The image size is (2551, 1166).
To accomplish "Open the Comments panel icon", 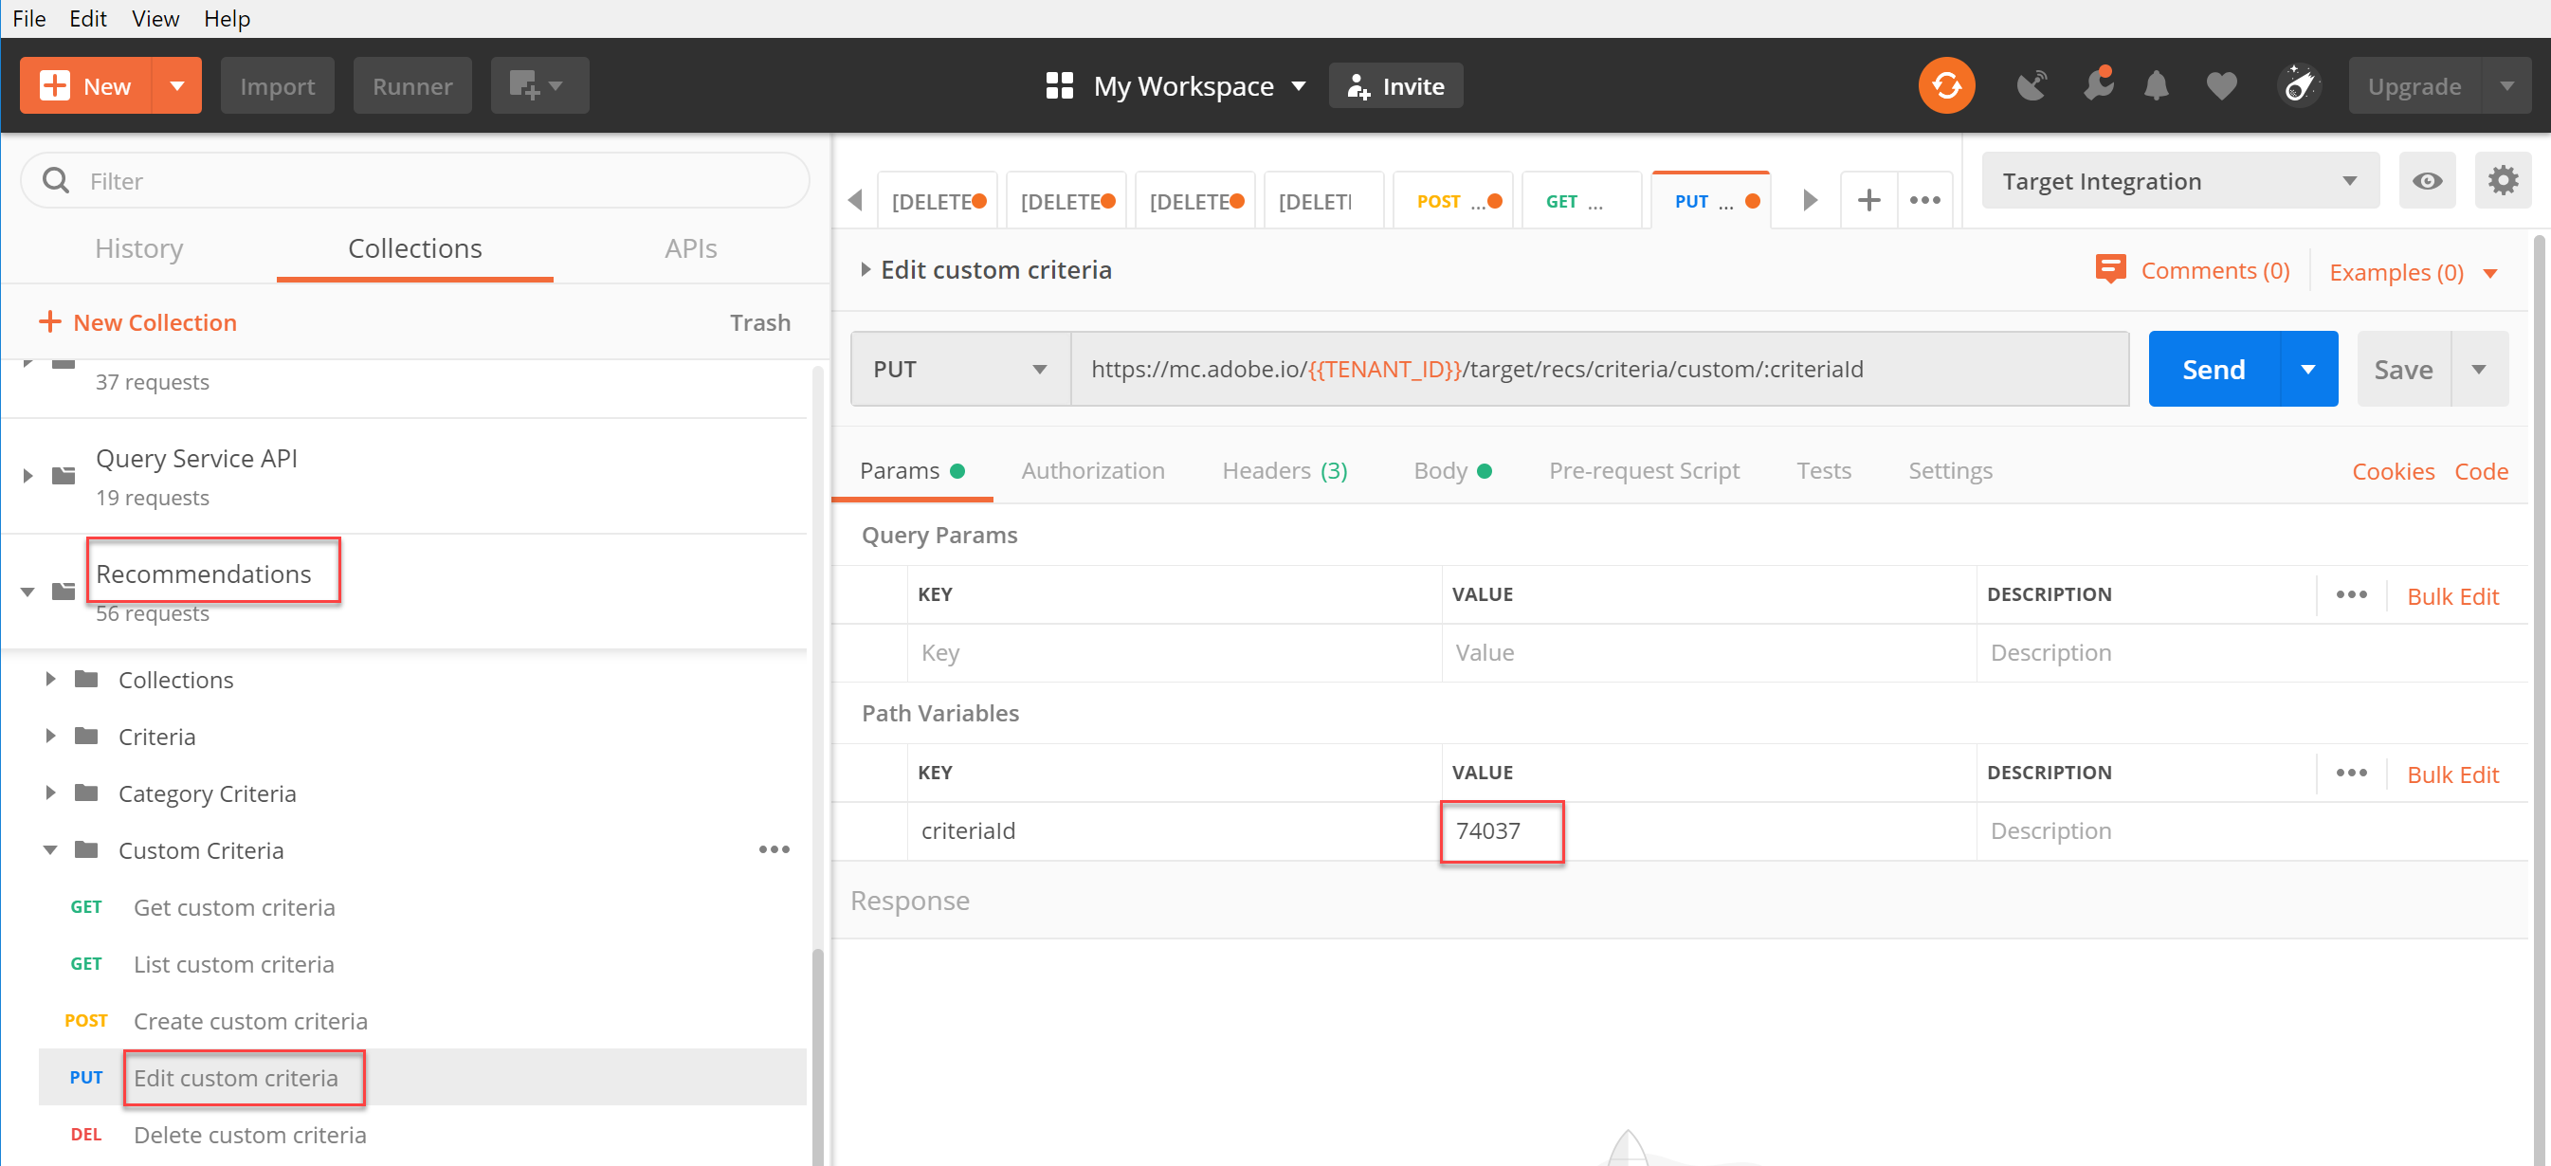I will [x=2110, y=269].
